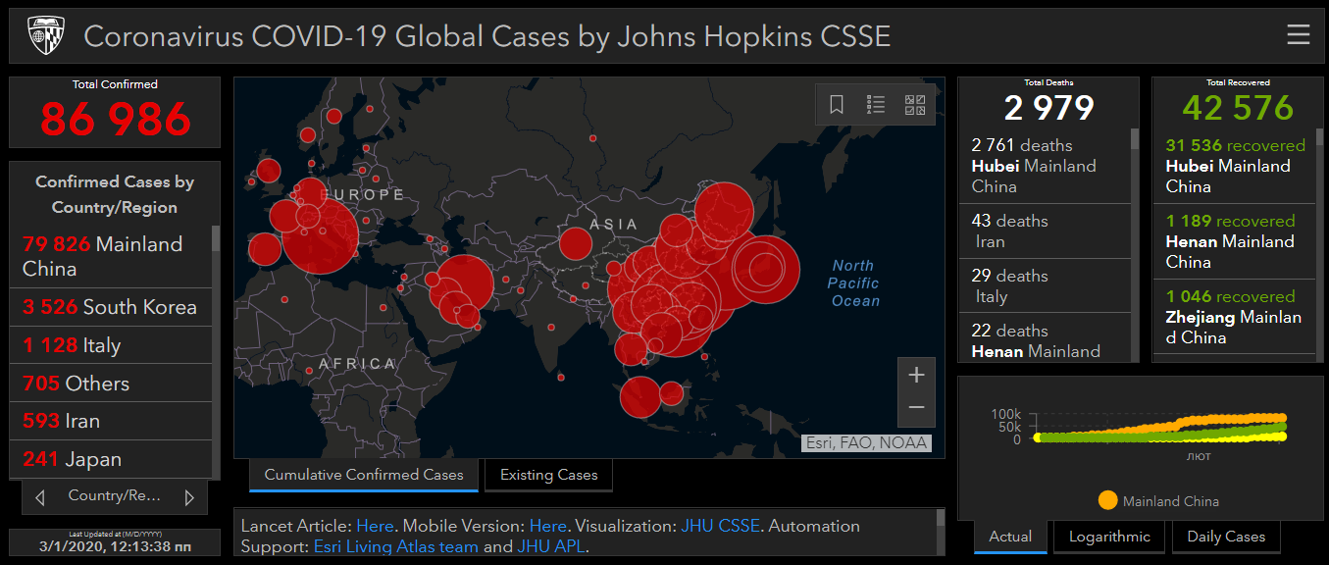Image resolution: width=1329 pixels, height=565 pixels.
Task: Toggle the Mainland China orange legend dot
Action: click(x=1107, y=500)
